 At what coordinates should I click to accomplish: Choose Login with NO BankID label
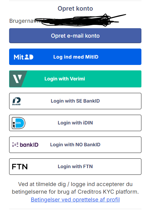[x=75, y=145]
